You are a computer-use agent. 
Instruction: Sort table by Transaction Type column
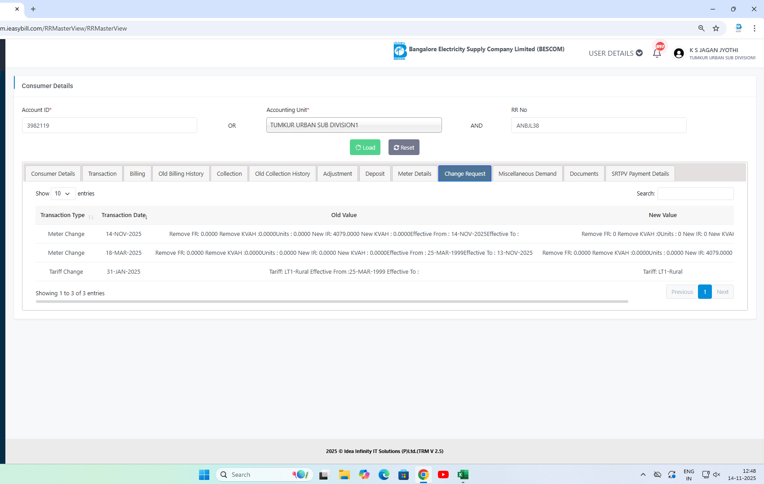coord(66,215)
